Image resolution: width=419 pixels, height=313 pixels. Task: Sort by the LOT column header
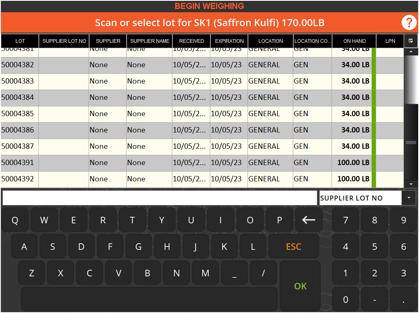[20, 41]
